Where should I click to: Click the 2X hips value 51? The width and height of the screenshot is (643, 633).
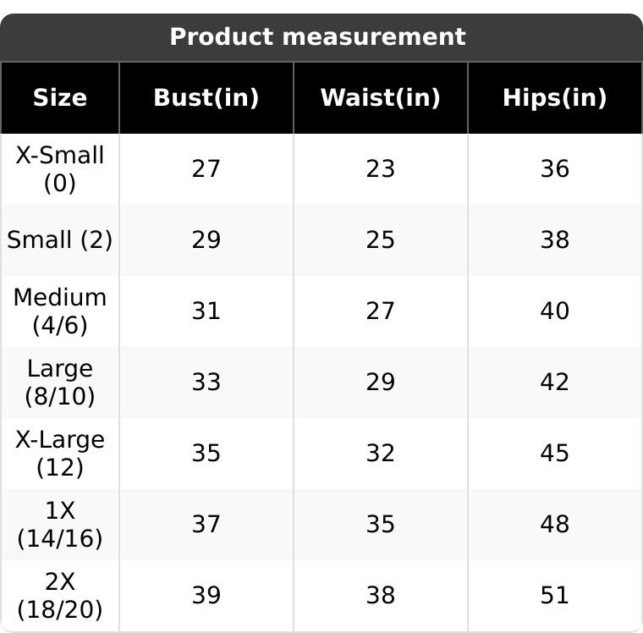click(554, 596)
